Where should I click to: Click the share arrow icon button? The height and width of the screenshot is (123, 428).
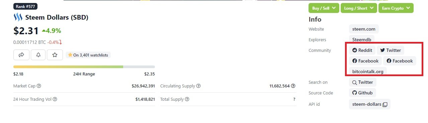(x=21, y=55)
